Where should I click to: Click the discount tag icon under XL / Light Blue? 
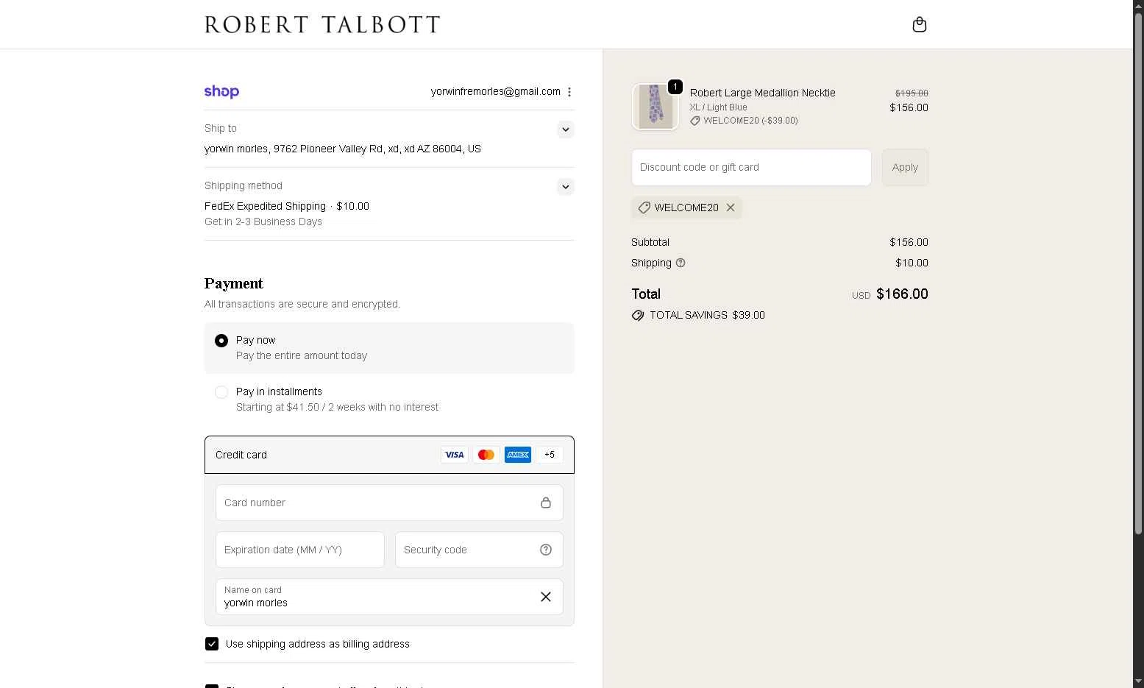tap(695, 121)
